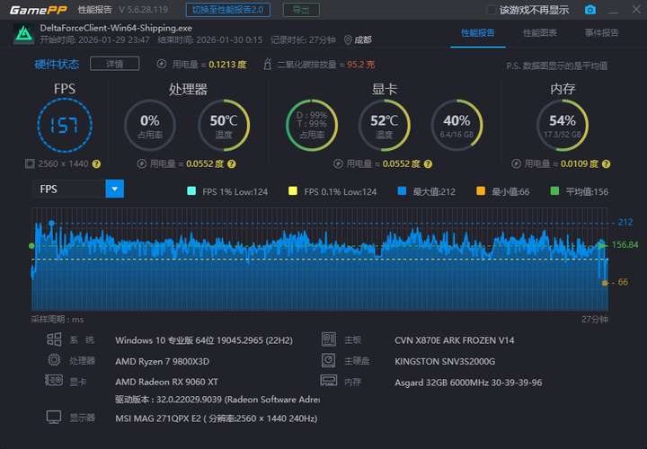
Task: Click the location pin icon beside 成都
Action: pyautogui.click(x=348, y=40)
